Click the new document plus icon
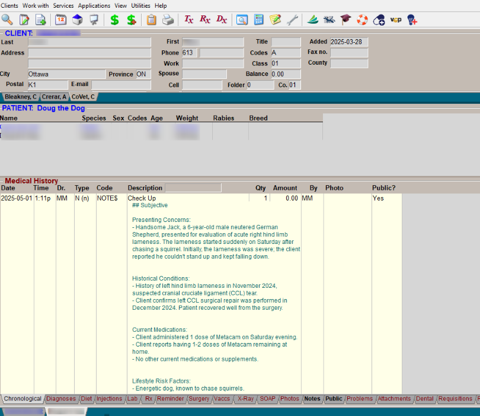480x416 pixels. (x=40, y=20)
